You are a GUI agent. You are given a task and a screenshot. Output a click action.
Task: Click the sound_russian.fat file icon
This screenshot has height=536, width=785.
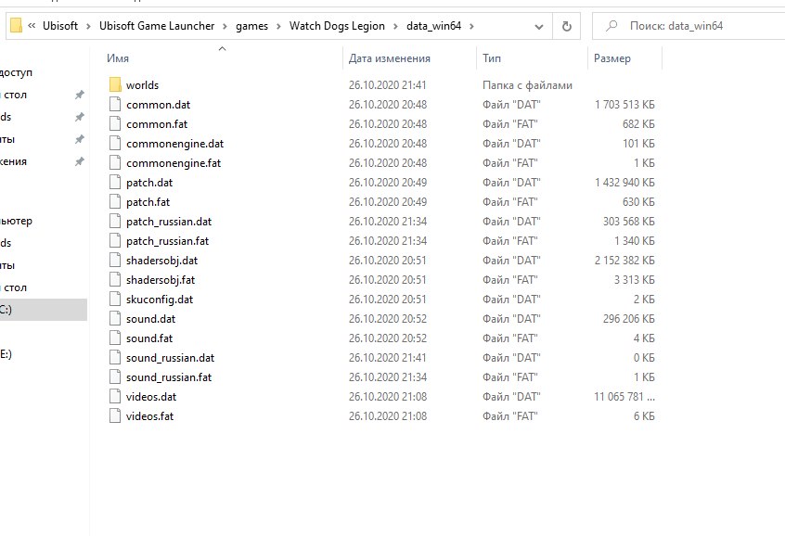(115, 377)
